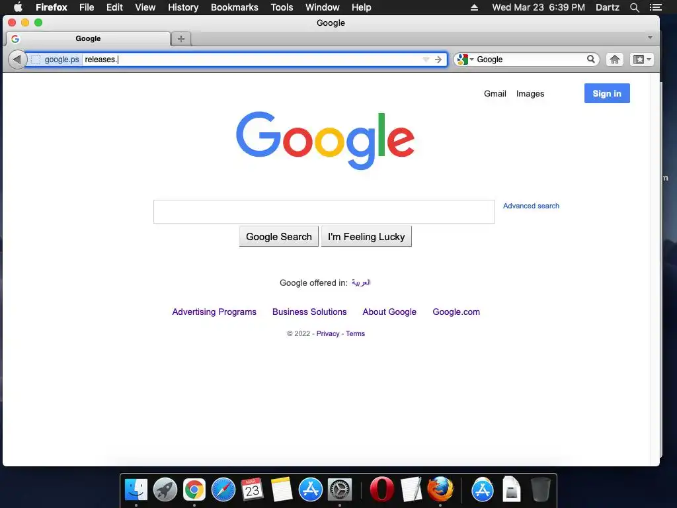Switch Google to the Arabic language link

click(x=362, y=282)
